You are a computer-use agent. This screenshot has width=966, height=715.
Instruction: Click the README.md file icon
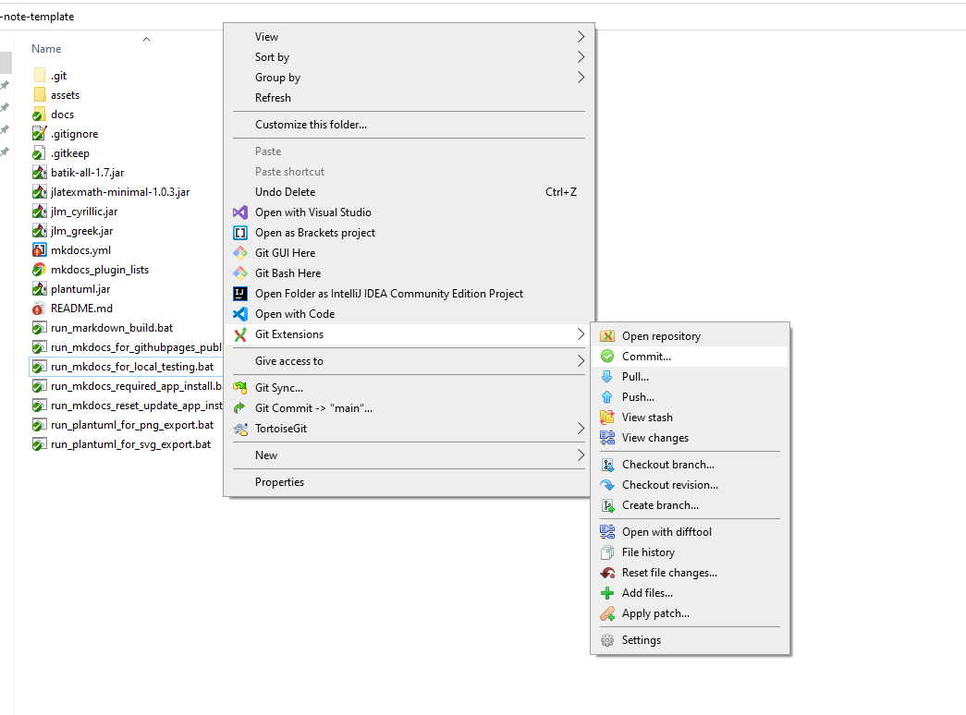[x=39, y=309]
